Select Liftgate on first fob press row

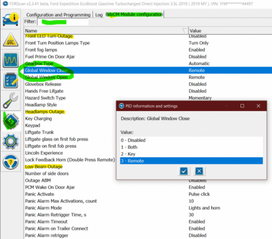click(70, 146)
